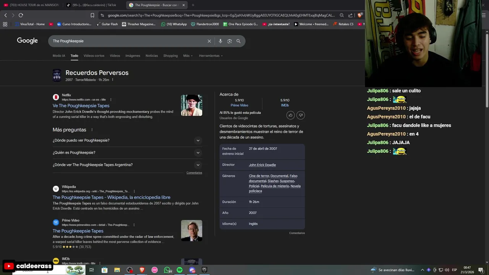Viewport: 489px width, 275px height.
Task: Click the magnifier search icon in search box
Action: click(238, 41)
